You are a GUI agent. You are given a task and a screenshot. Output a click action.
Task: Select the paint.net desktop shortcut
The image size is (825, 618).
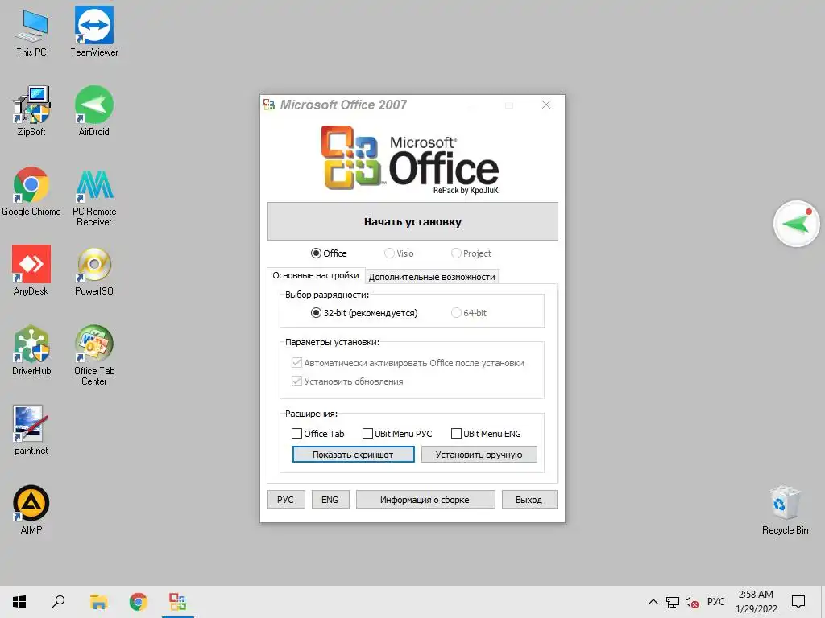coord(31,431)
